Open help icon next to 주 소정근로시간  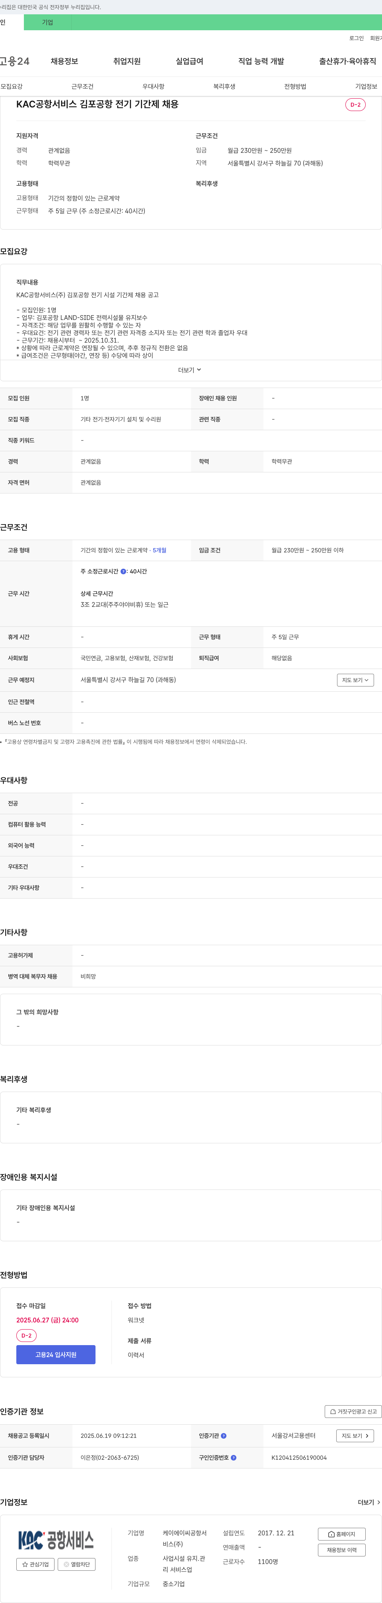point(123,571)
